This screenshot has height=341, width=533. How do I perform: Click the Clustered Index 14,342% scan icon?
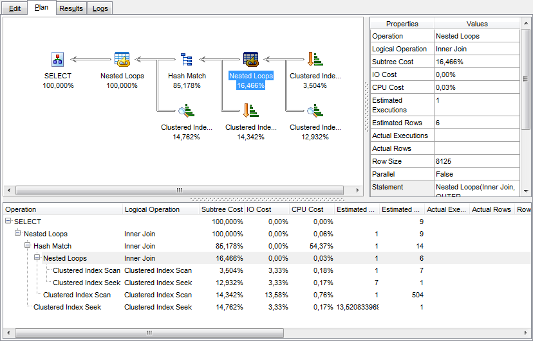coord(251,111)
